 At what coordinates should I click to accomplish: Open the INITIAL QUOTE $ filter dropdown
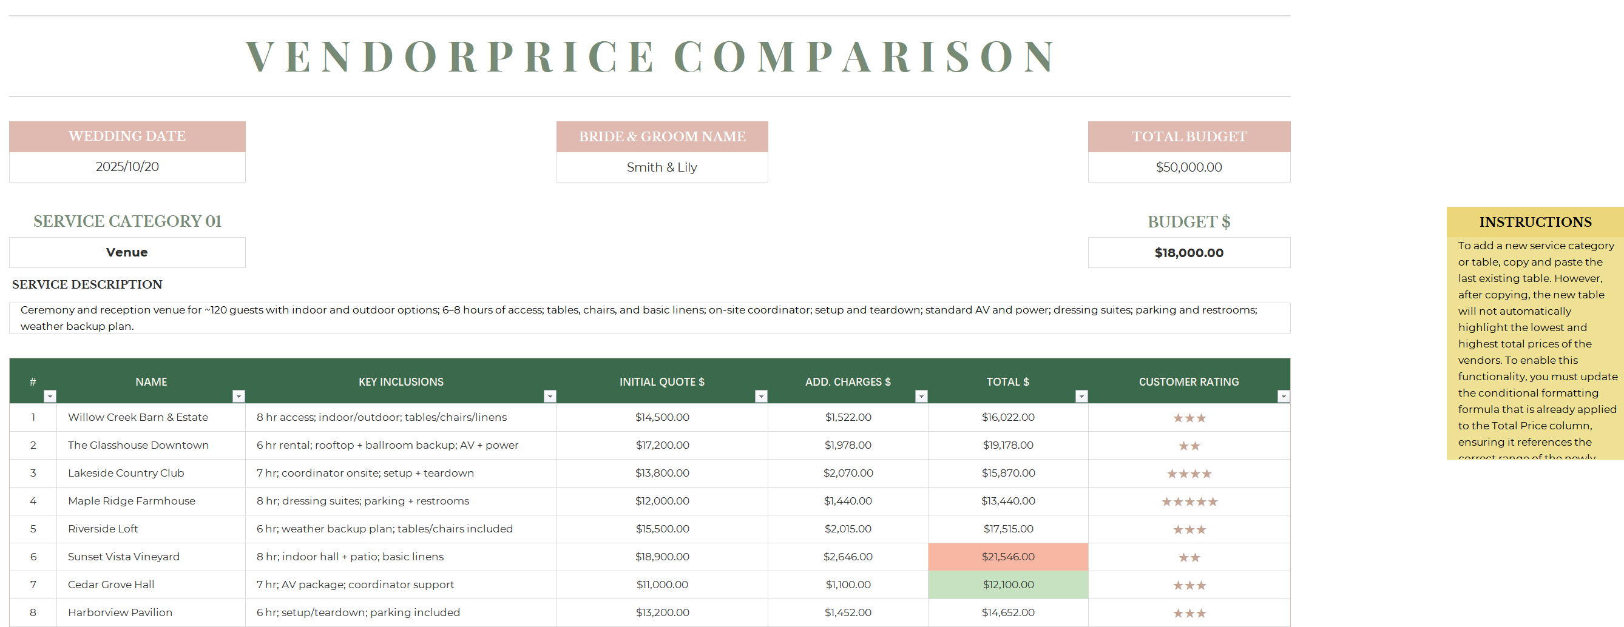click(761, 397)
